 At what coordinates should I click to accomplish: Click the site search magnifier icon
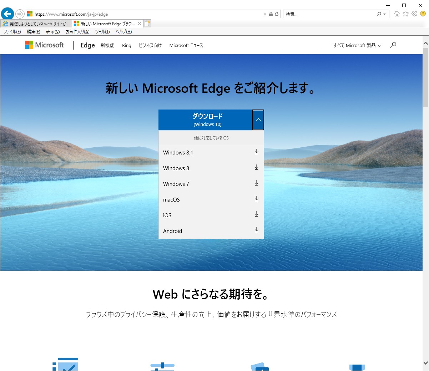click(393, 45)
